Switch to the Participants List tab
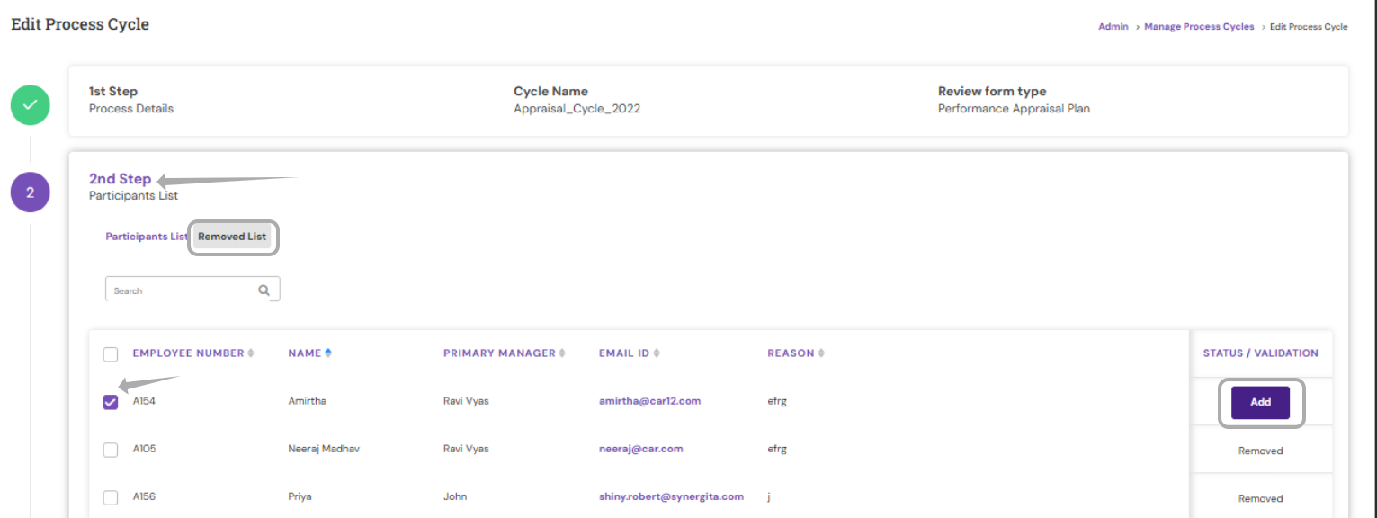The image size is (1377, 518). (147, 237)
